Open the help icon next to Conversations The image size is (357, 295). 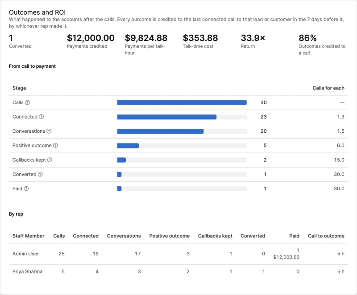click(49, 131)
